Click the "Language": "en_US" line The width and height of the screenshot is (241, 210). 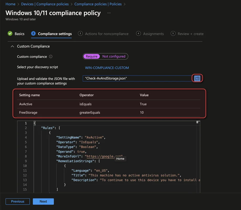pyautogui.click(x=90, y=171)
